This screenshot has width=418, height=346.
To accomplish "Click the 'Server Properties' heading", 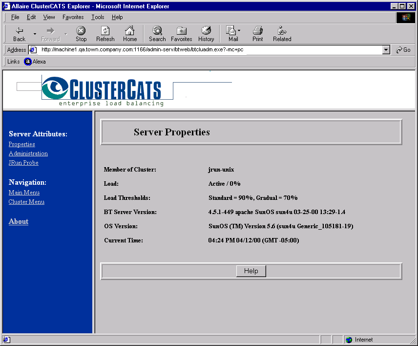I will click(x=172, y=132).
